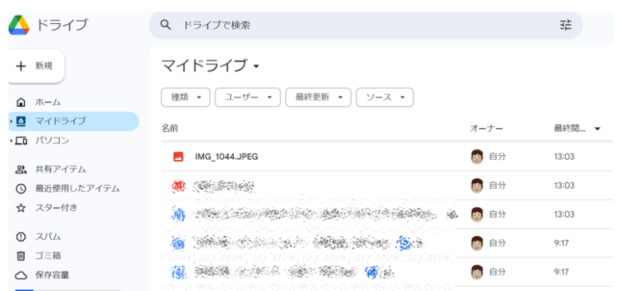Click owner avatar in IMG_1044.JPEG row
Viewport: 617px width, 291px height.
click(x=477, y=157)
